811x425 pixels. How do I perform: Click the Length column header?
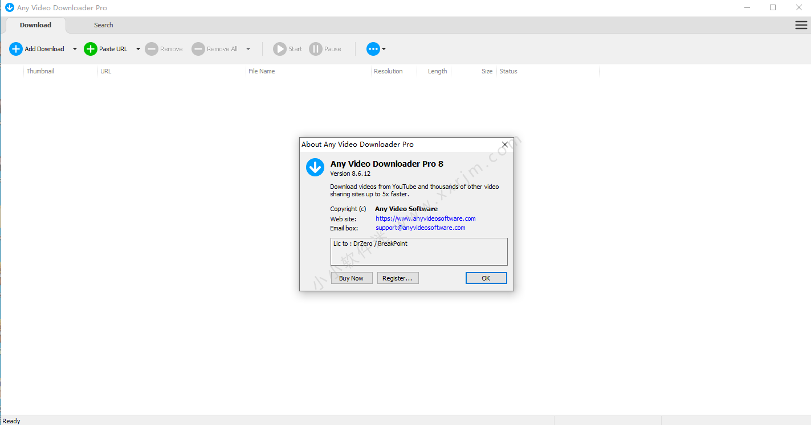pyautogui.click(x=434, y=71)
